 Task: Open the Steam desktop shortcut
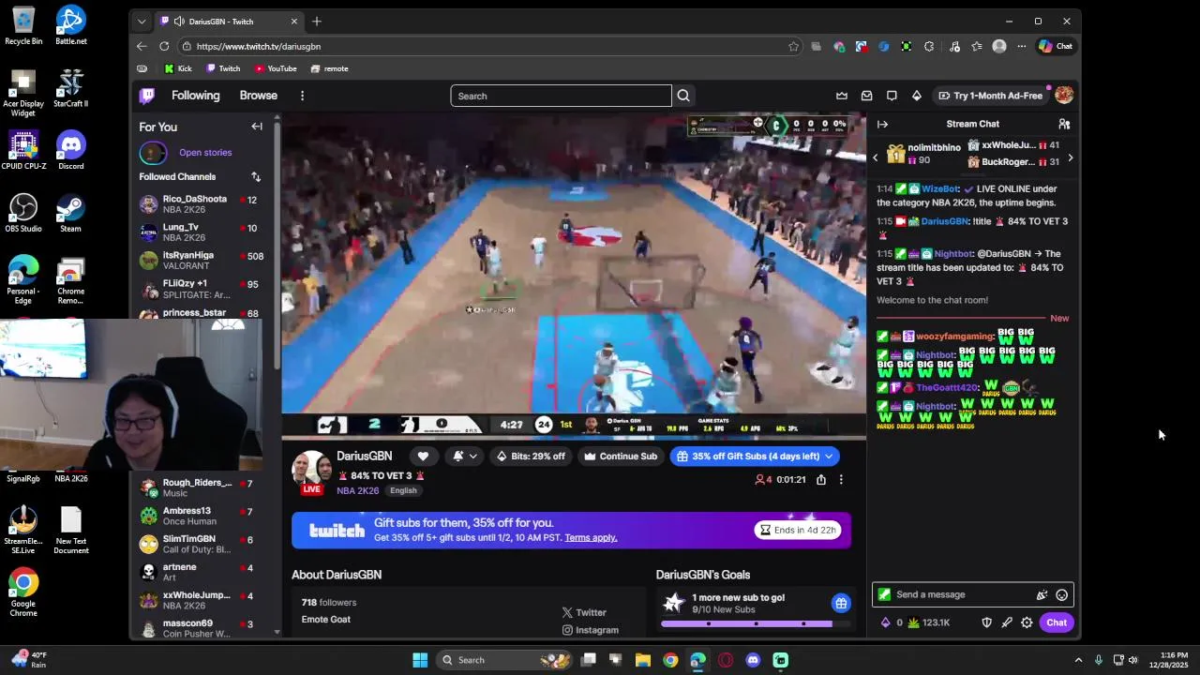click(70, 214)
